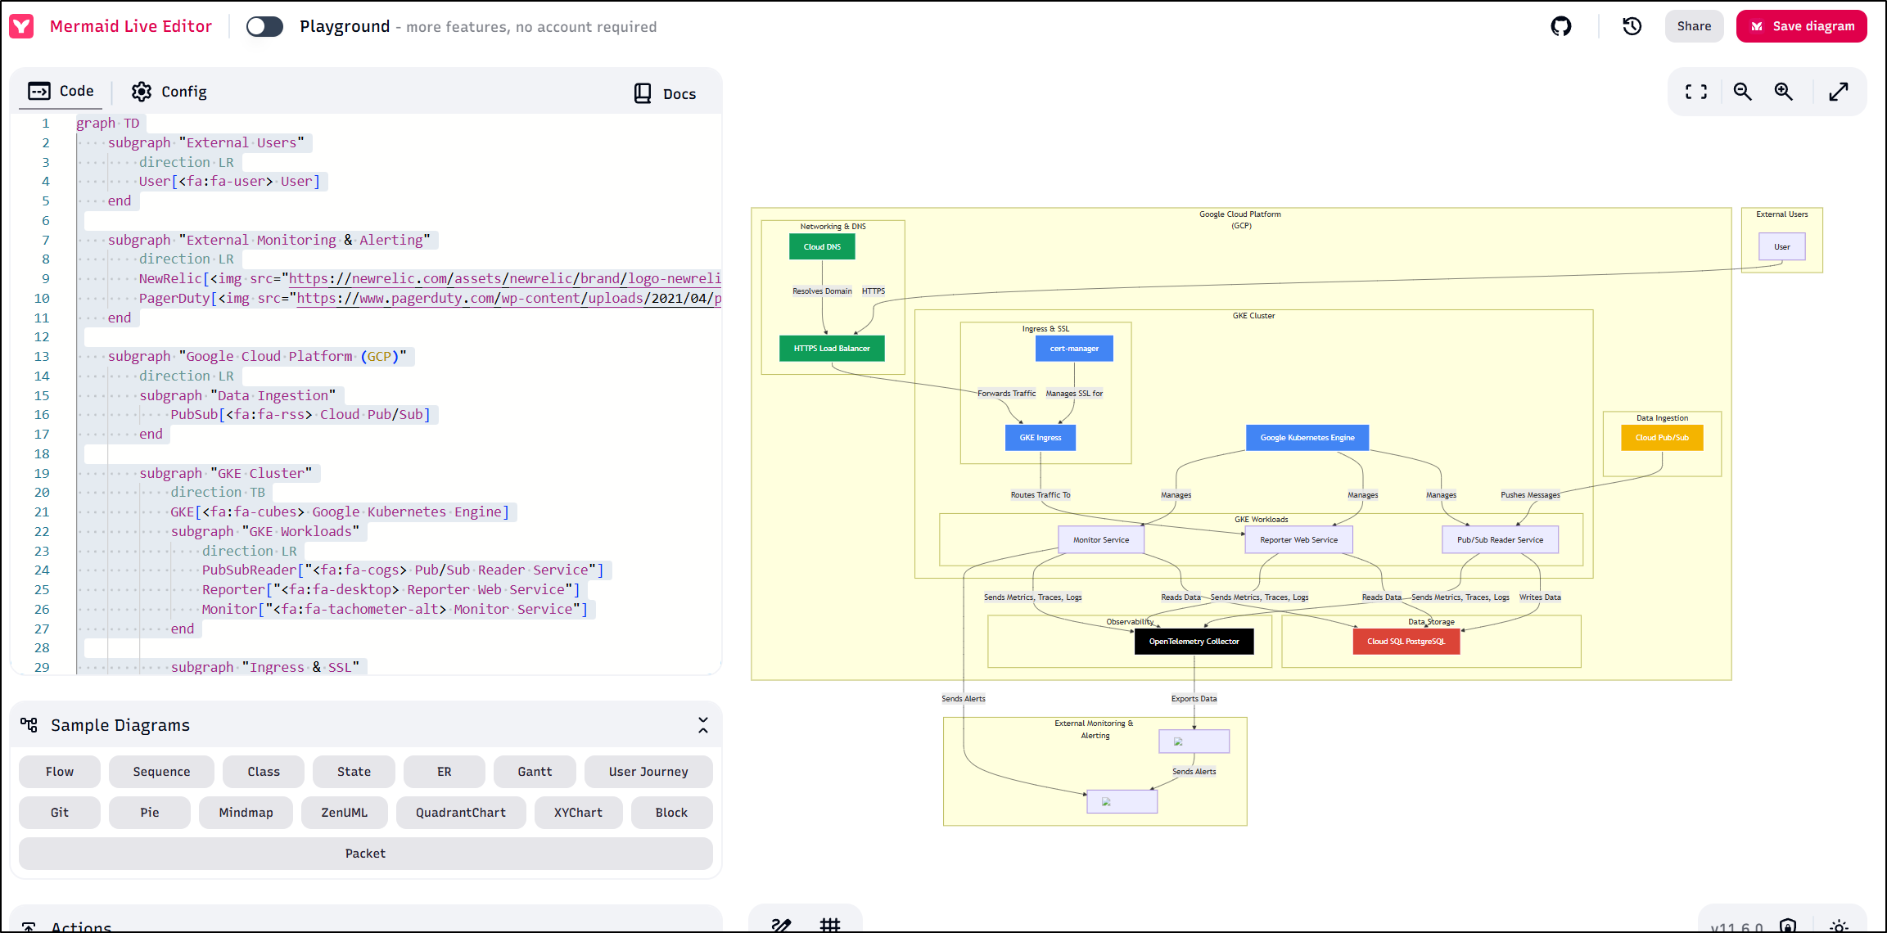Image resolution: width=1887 pixels, height=933 pixels.
Task: Zoom out the diagram preview
Action: 1742,92
